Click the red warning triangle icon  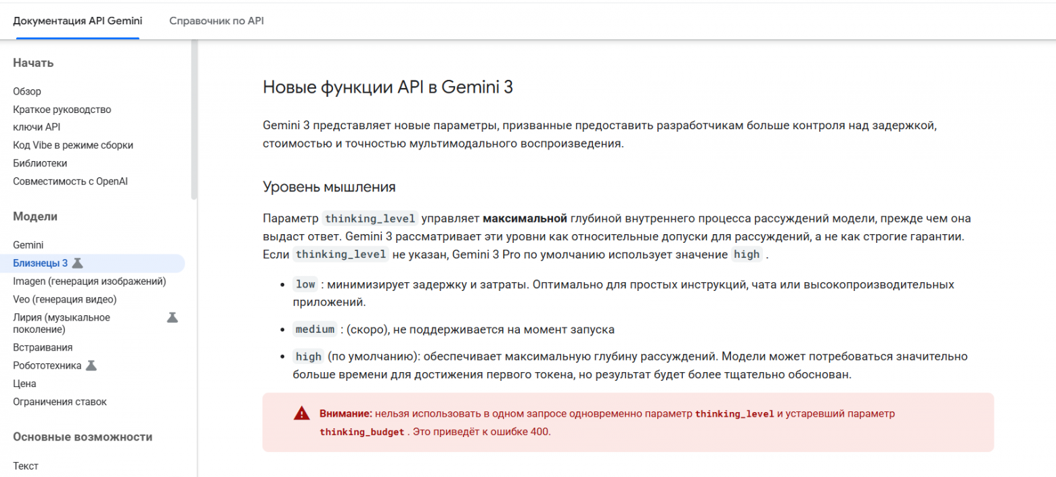[301, 413]
